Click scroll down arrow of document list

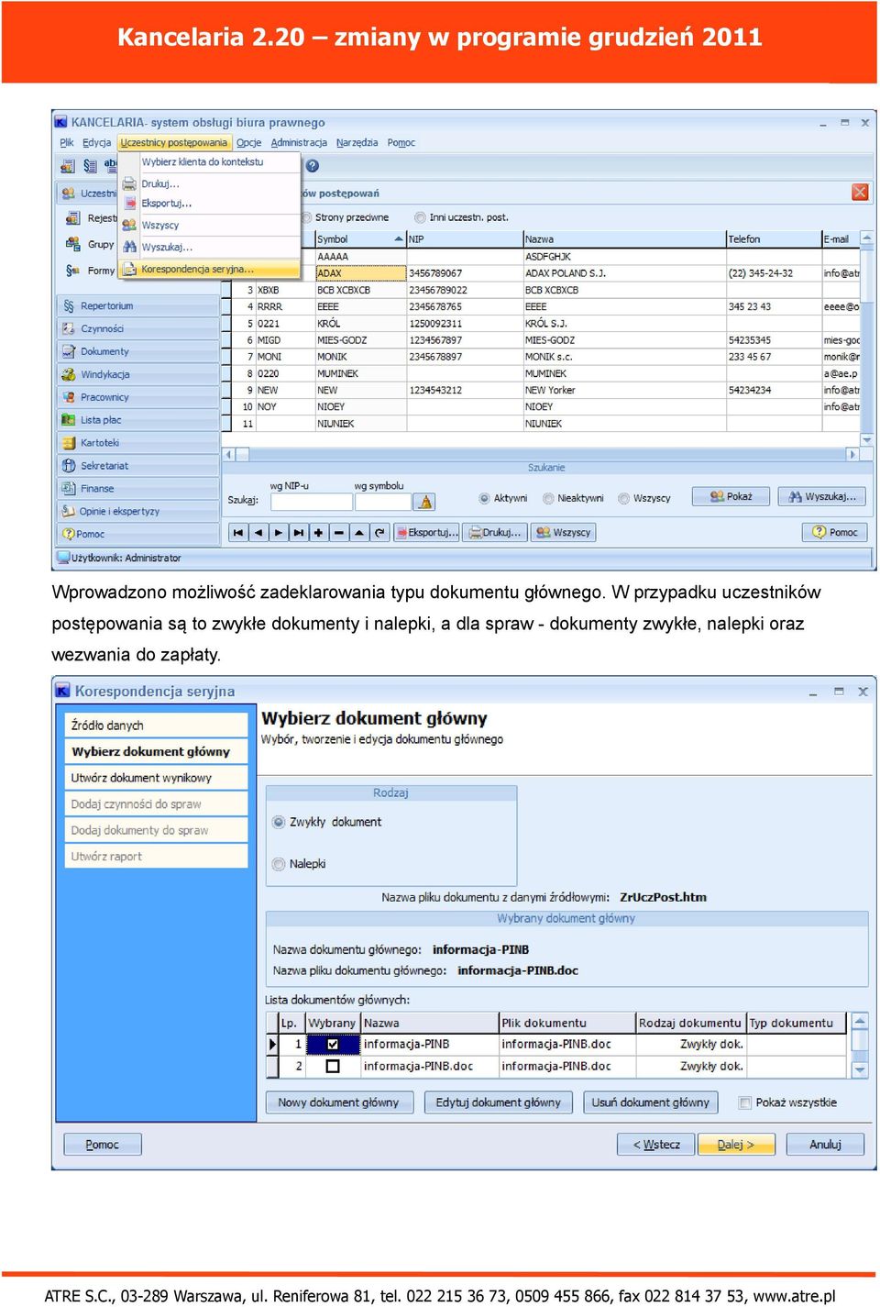click(860, 1069)
